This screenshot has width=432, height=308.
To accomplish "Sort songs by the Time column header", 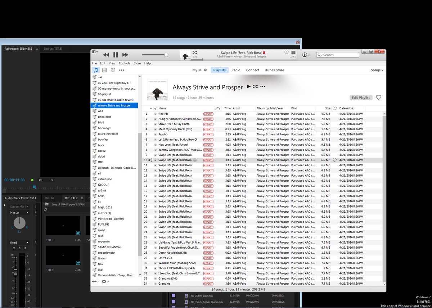I will 227,108.
